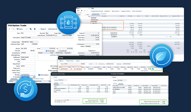
Task: Click Add New Row in Delay window
Action: tap(144, 71)
